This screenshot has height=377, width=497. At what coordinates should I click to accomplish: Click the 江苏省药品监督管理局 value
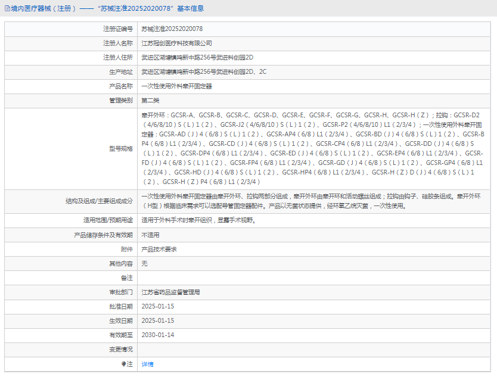pos(170,292)
